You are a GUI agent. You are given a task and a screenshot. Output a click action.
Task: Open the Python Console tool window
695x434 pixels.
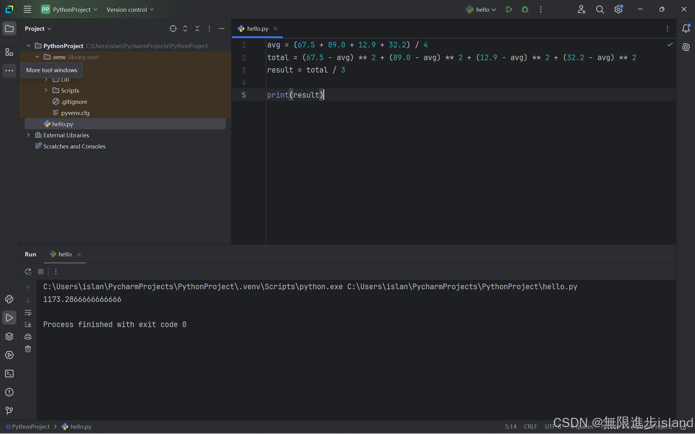9,299
